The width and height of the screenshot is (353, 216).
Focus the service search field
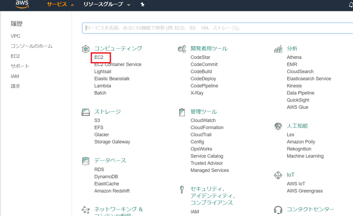click(218, 28)
